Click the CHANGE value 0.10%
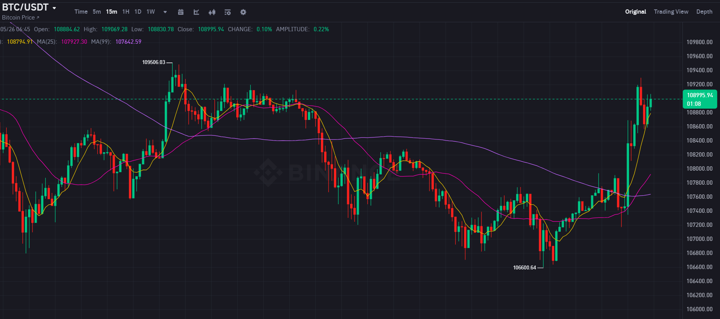The image size is (720, 319). (x=264, y=29)
